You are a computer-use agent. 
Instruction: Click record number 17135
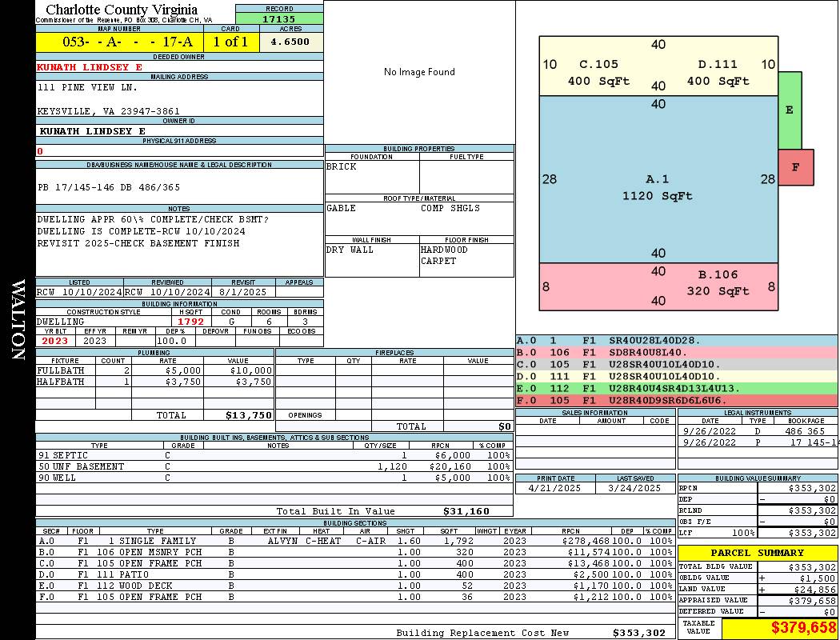pyautogui.click(x=279, y=18)
